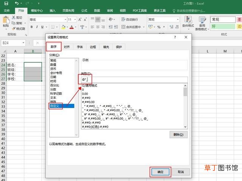Save the workbook using the save icon
Viewport: 242px width, 181px height.
coord(6,3)
